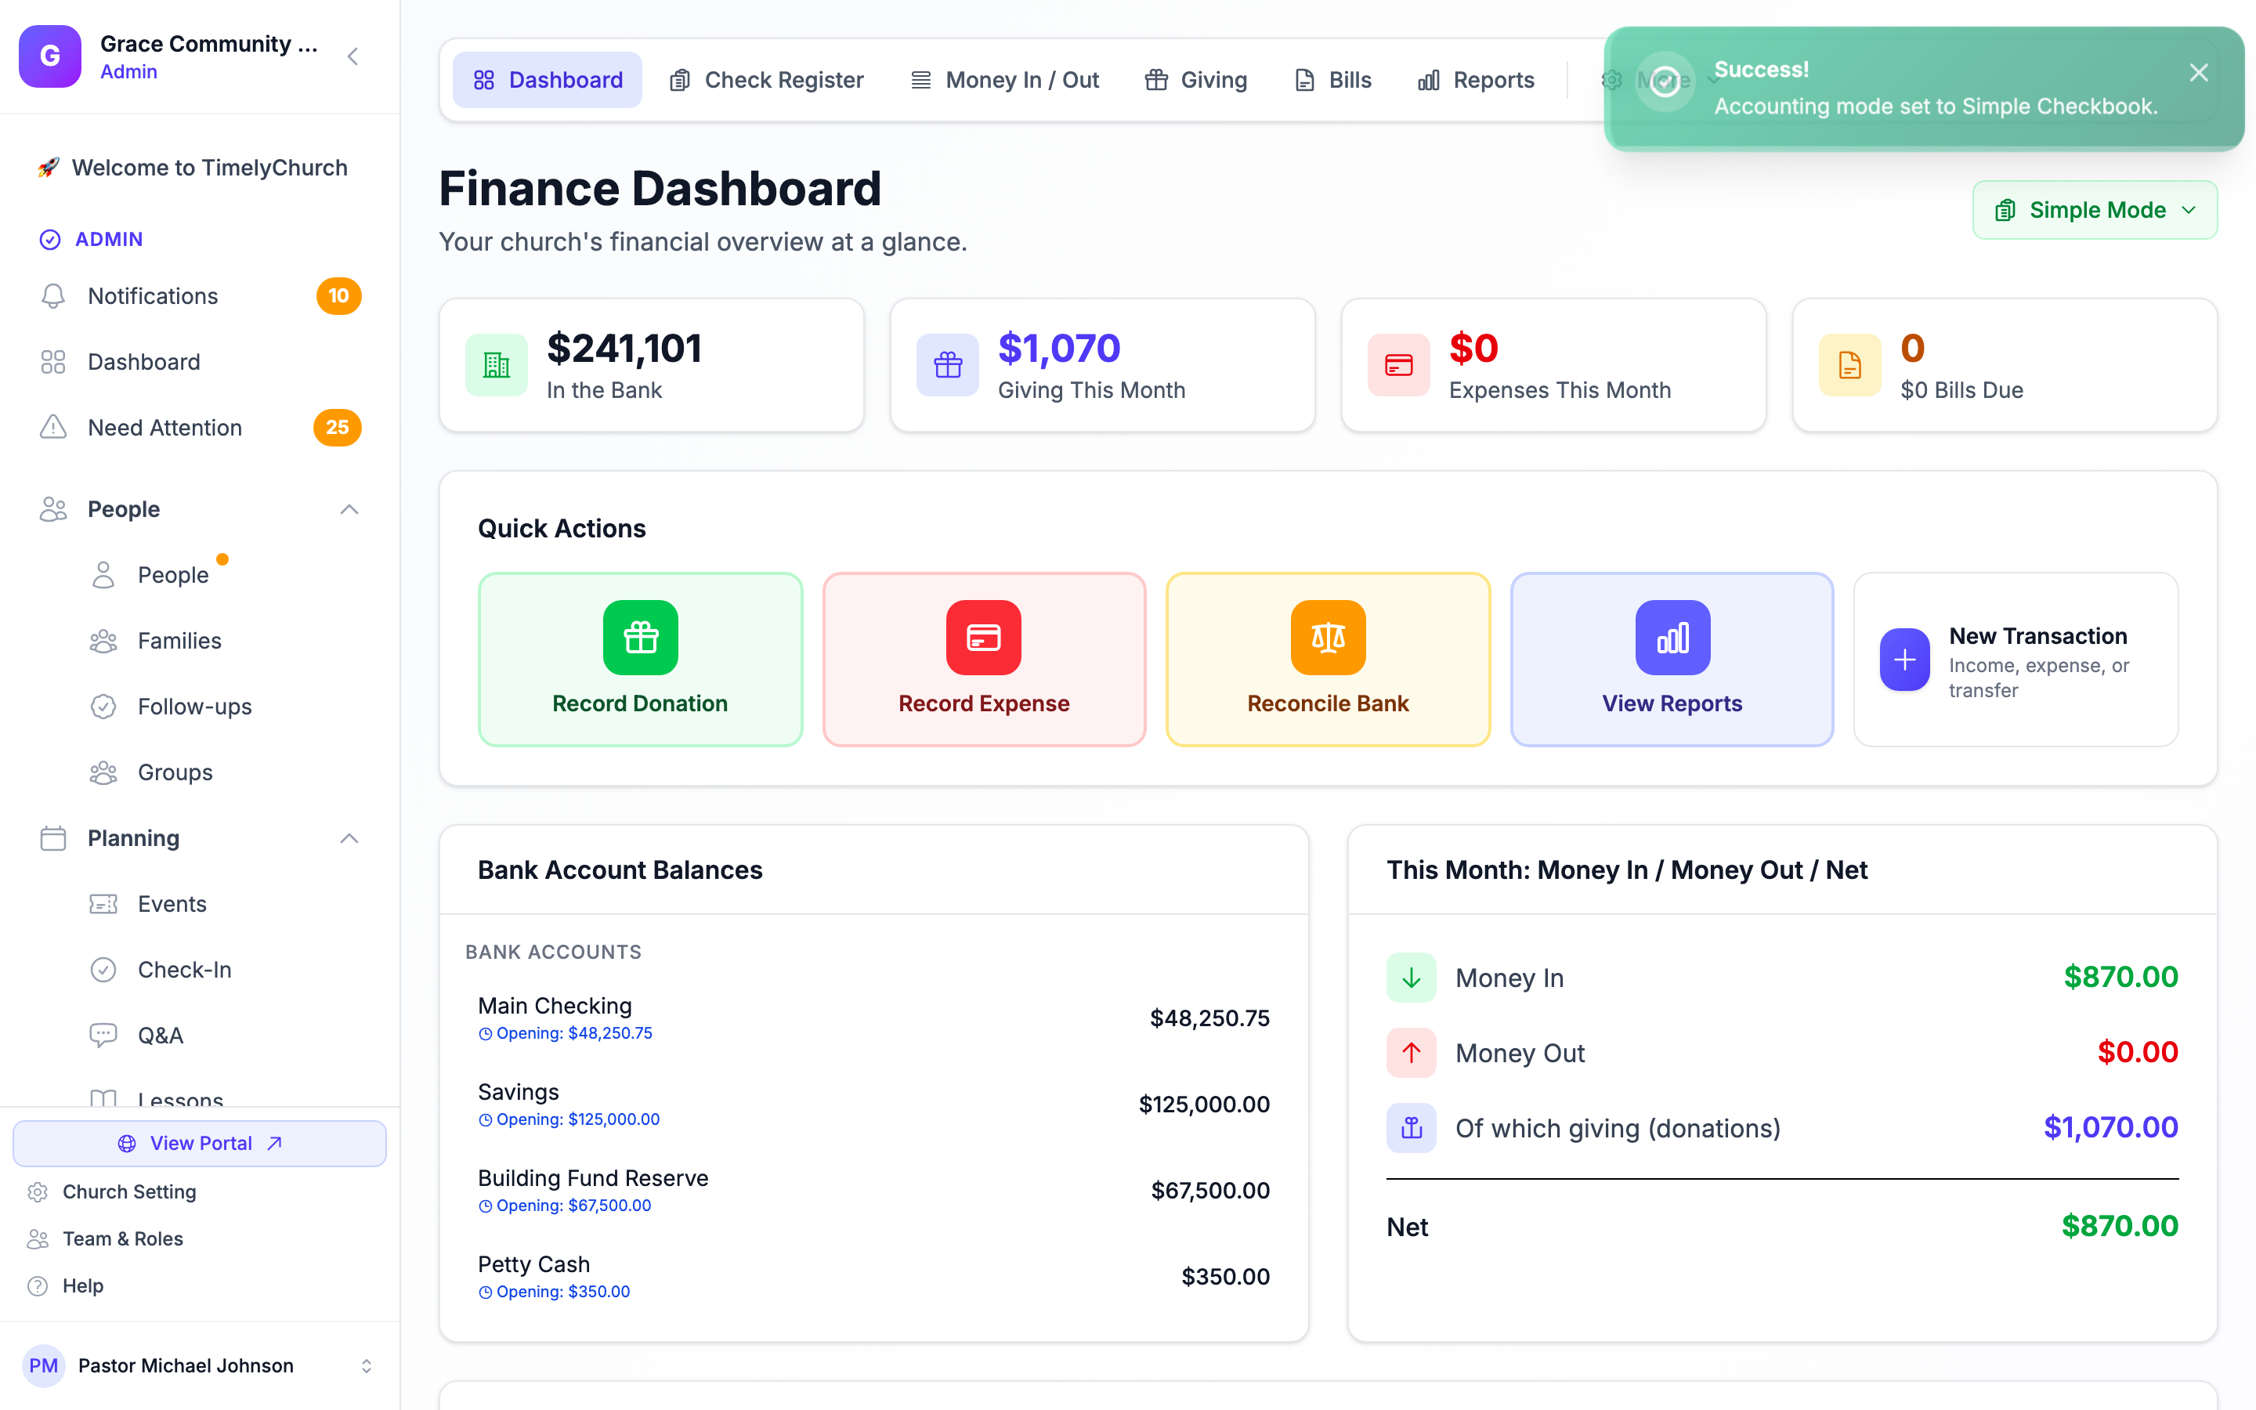Go to the Giving tab
Viewport: 2256px width, 1410px height.
tap(1196, 80)
